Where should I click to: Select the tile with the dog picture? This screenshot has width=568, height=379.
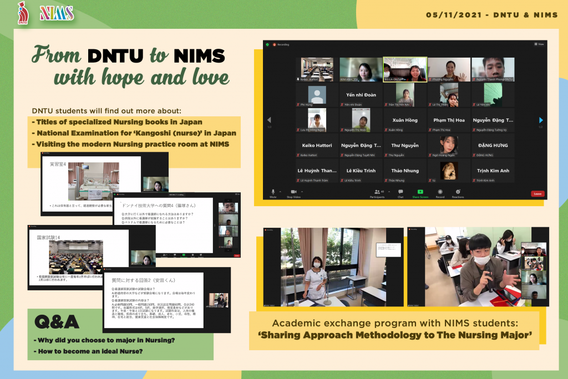click(x=449, y=171)
